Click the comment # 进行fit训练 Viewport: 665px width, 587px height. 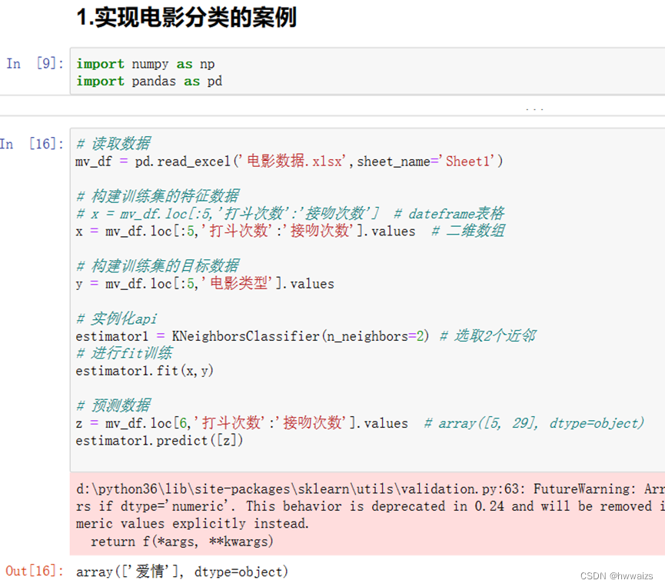[125, 353]
